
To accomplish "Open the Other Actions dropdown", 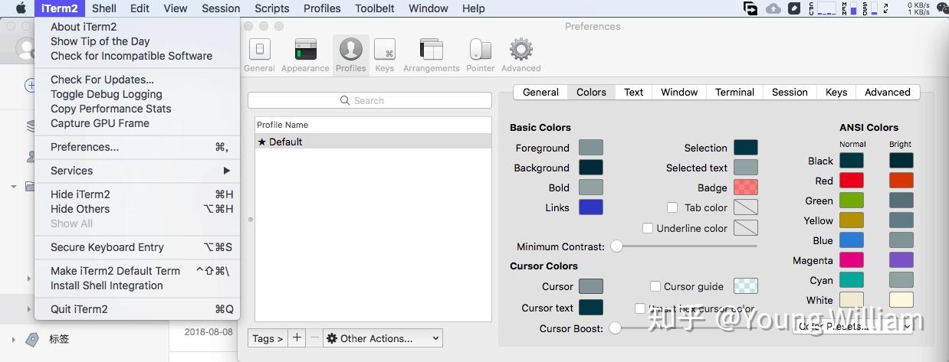I will pyautogui.click(x=383, y=338).
